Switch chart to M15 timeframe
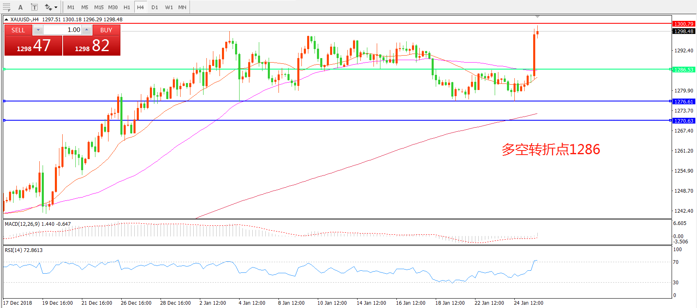697x308 pixels. [99, 7]
